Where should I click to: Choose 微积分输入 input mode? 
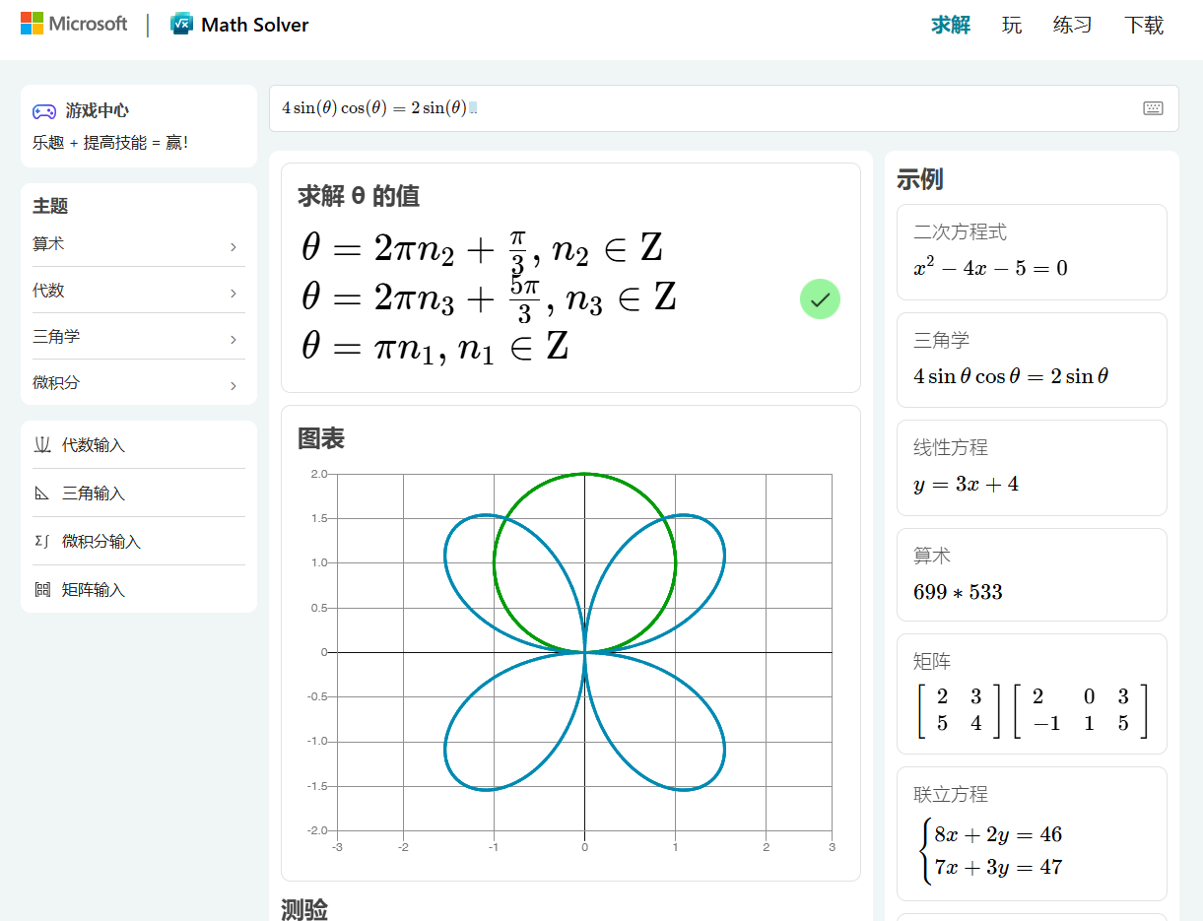(x=139, y=542)
